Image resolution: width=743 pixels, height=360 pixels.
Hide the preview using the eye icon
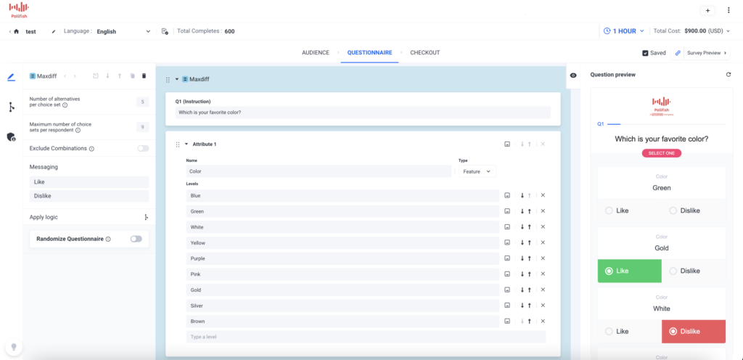(573, 75)
